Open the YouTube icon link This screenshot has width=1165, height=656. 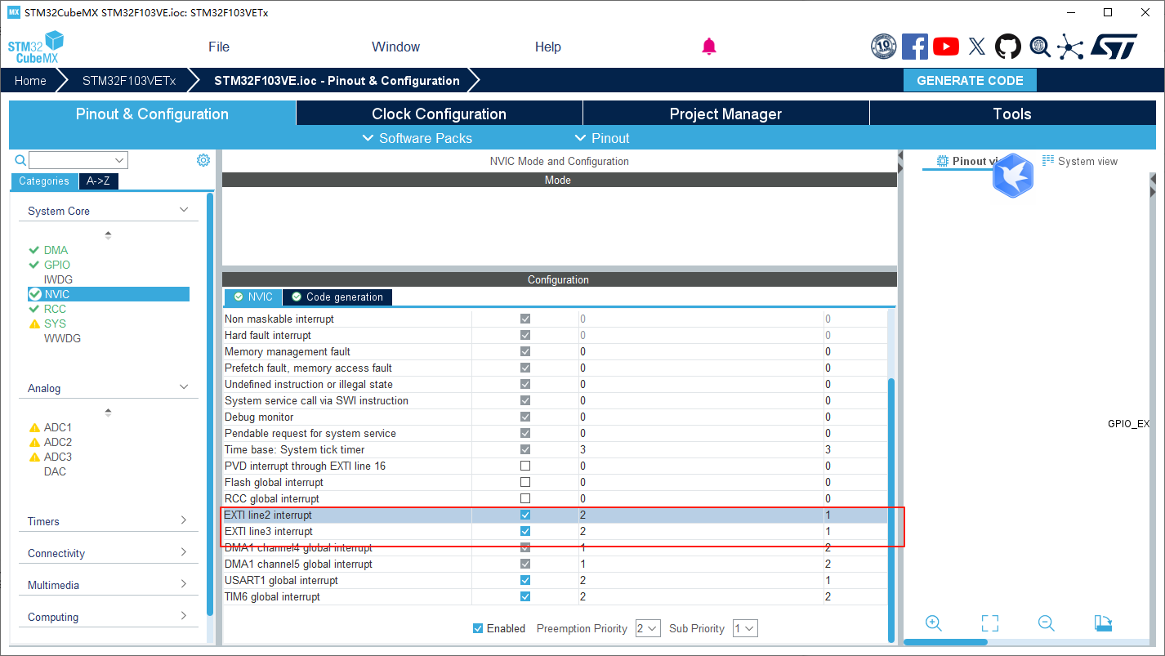pyautogui.click(x=946, y=47)
